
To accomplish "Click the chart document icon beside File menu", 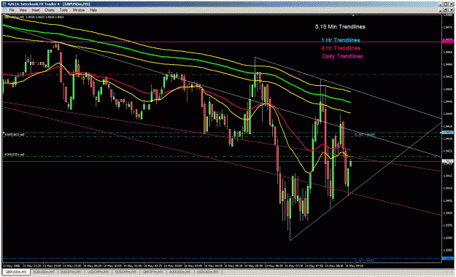I will tap(4, 10).
